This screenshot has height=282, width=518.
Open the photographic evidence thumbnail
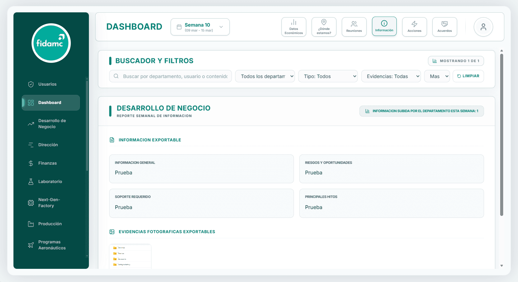(130, 256)
